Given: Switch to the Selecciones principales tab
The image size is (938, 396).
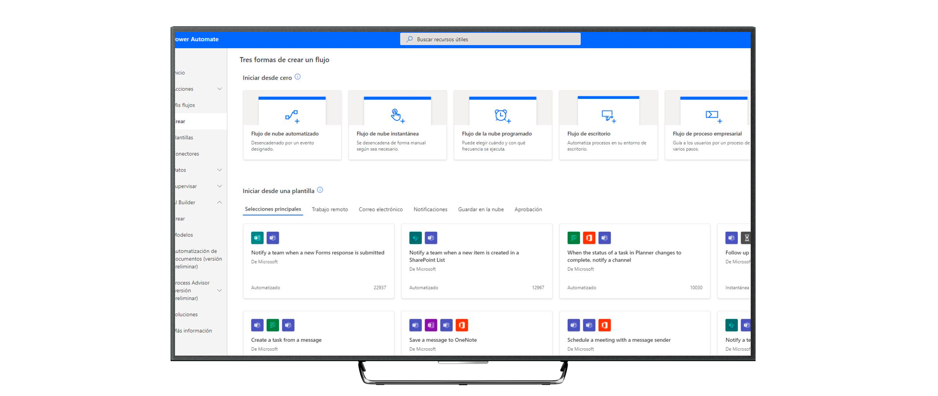Looking at the screenshot, I should 273,209.
